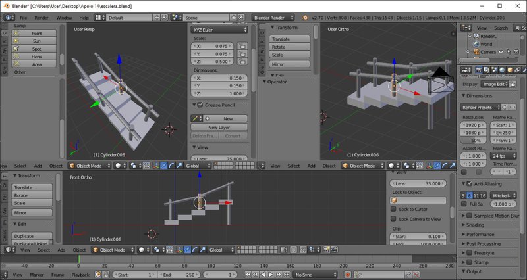Enable the Lock to Cursor checkbox
The image size is (527, 280).
pos(394,209)
